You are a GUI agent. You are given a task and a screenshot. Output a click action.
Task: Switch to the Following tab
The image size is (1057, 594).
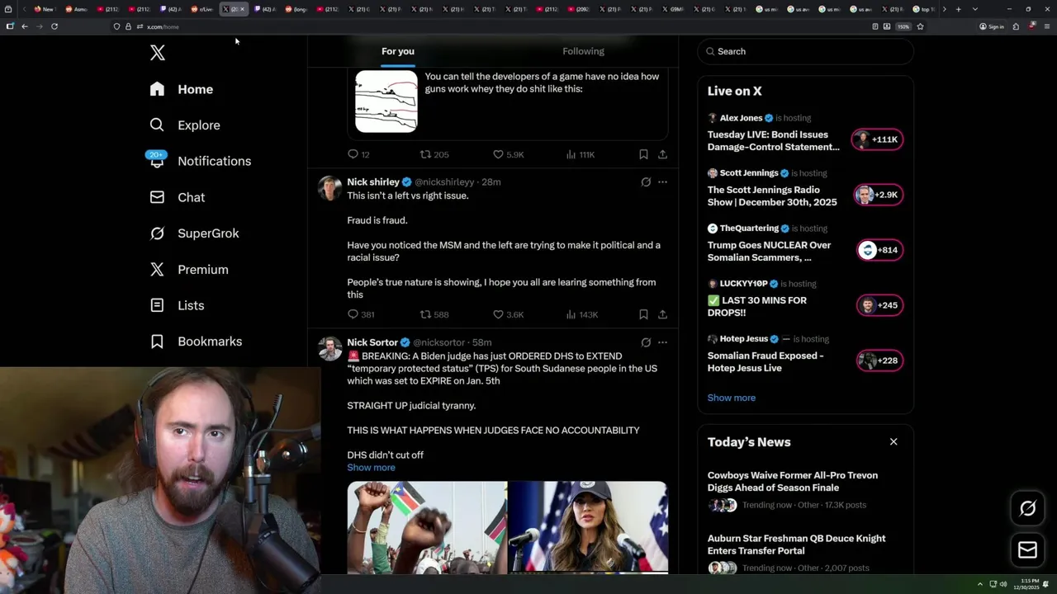(x=583, y=51)
